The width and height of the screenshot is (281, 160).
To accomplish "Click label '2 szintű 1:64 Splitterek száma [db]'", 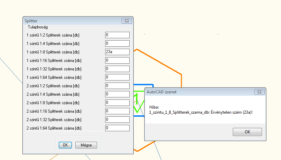I will pos(54,128).
